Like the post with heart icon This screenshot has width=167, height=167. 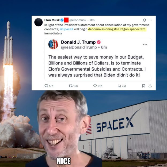click(x=95, y=86)
